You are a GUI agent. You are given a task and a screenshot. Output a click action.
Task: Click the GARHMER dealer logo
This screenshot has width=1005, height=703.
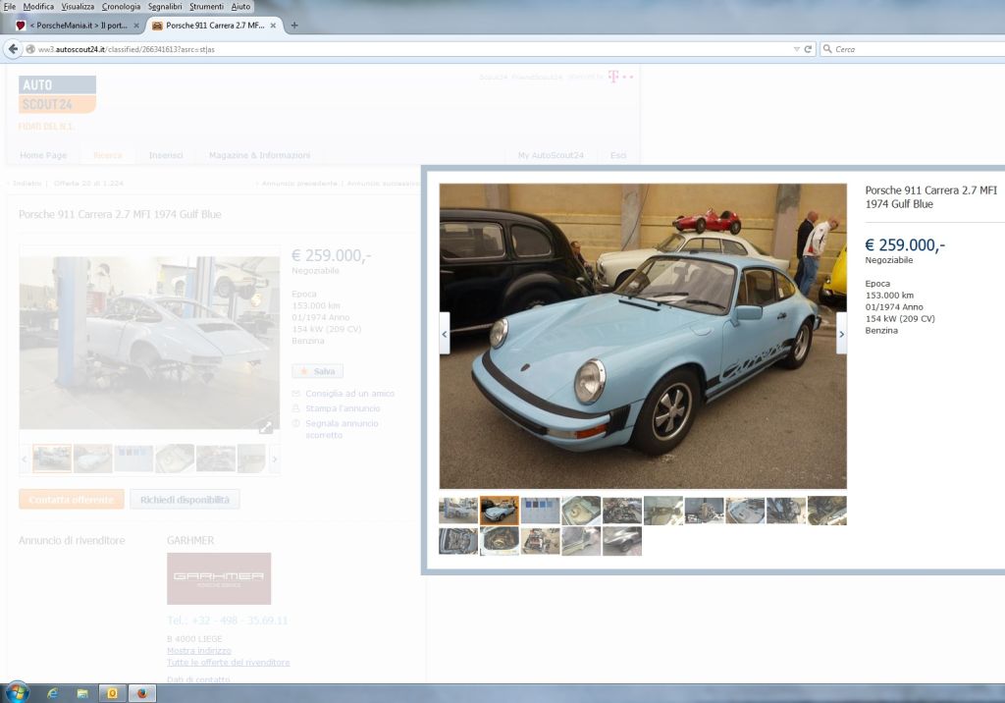(219, 578)
